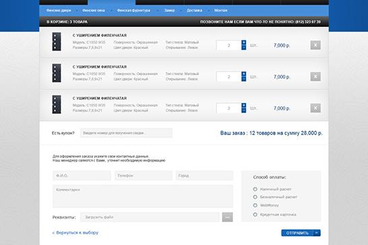Decrease quantity of the second cart item
This screenshot has height=245, width=368.
coord(243,79)
